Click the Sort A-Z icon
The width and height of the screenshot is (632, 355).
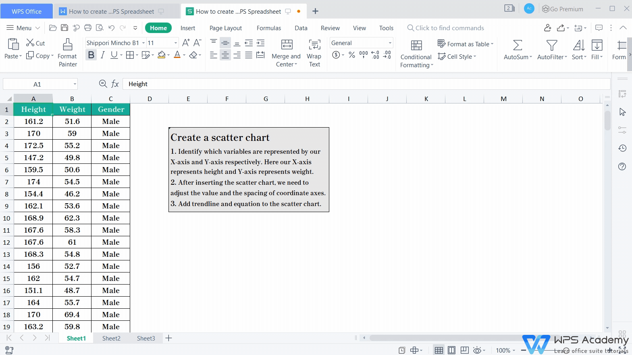[579, 45]
